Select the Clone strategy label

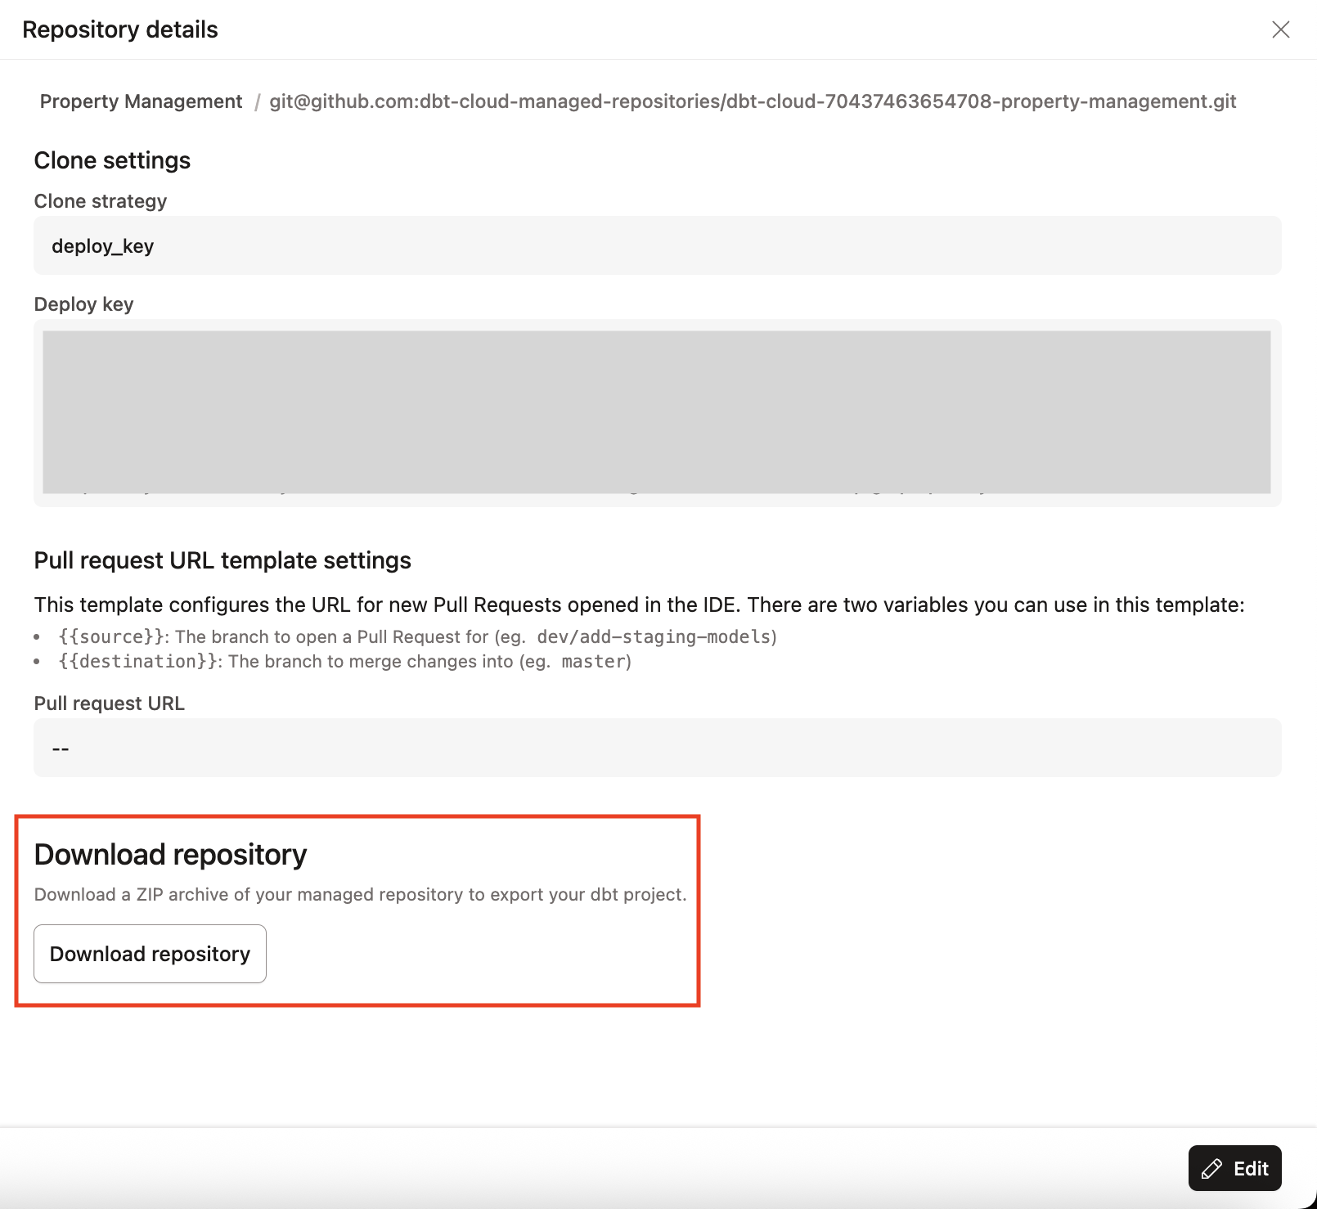tap(100, 200)
